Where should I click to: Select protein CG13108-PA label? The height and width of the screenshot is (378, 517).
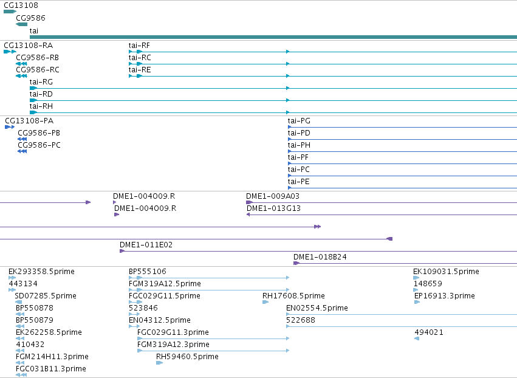click(29, 121)
